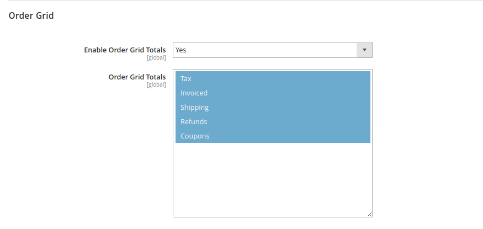This screenshot has height=229, width=483.
Task: Choose Invoiced in the totals multiselect
Action: click(273, 93)
